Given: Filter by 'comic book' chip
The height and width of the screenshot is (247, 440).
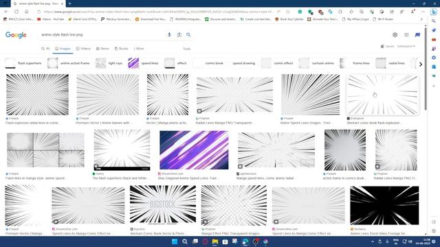Looking at the screenshot, I should [209, 63].
